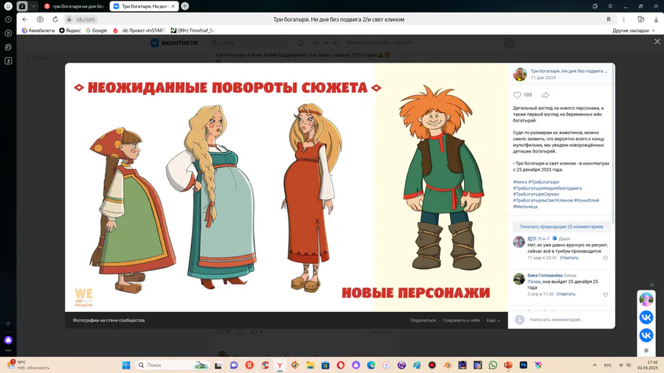Switch РУС keyboard language in tray
The width and height of the screenshot is (664, 373).
(x=608, y=366)
